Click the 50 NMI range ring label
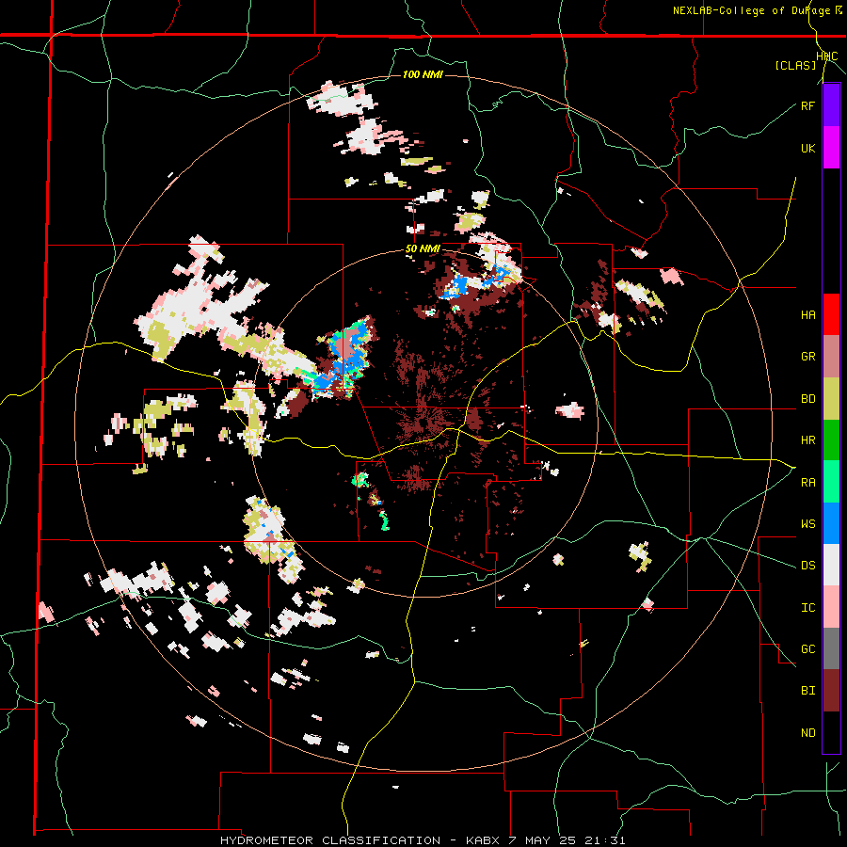The width and height of the screenshot is (847, 847). pyautogui.click(x=423, y=249)
